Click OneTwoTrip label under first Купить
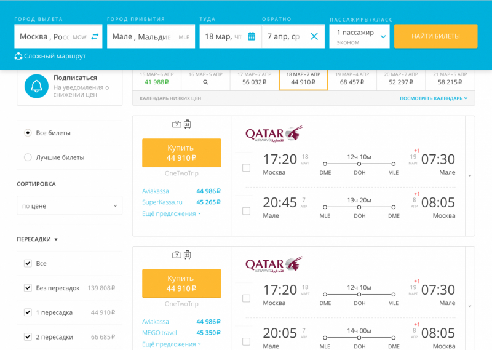Image resolution: width=492 pixels, height=350 pixels. click(x=181, y=173)
